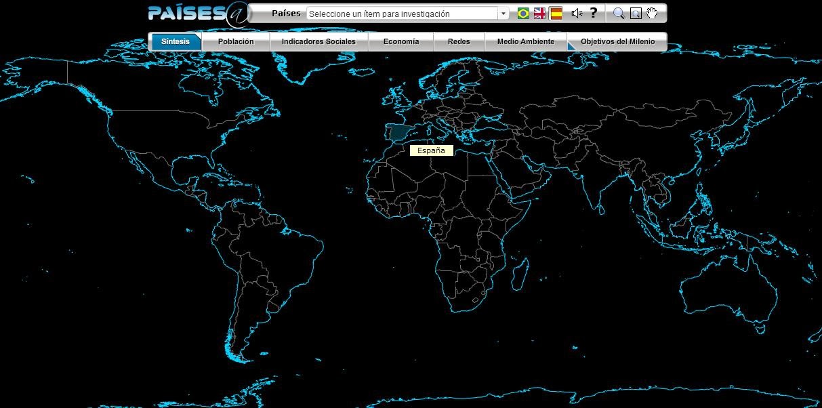Open the help with the question mark icon
The image size is (822, 408).
tap(594, 12)
